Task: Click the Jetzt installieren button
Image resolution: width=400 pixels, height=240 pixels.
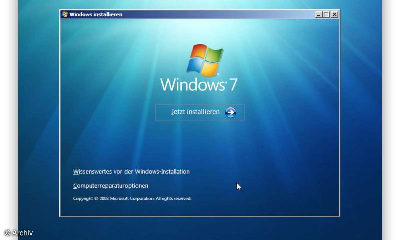Action: [x=199, y=112]
